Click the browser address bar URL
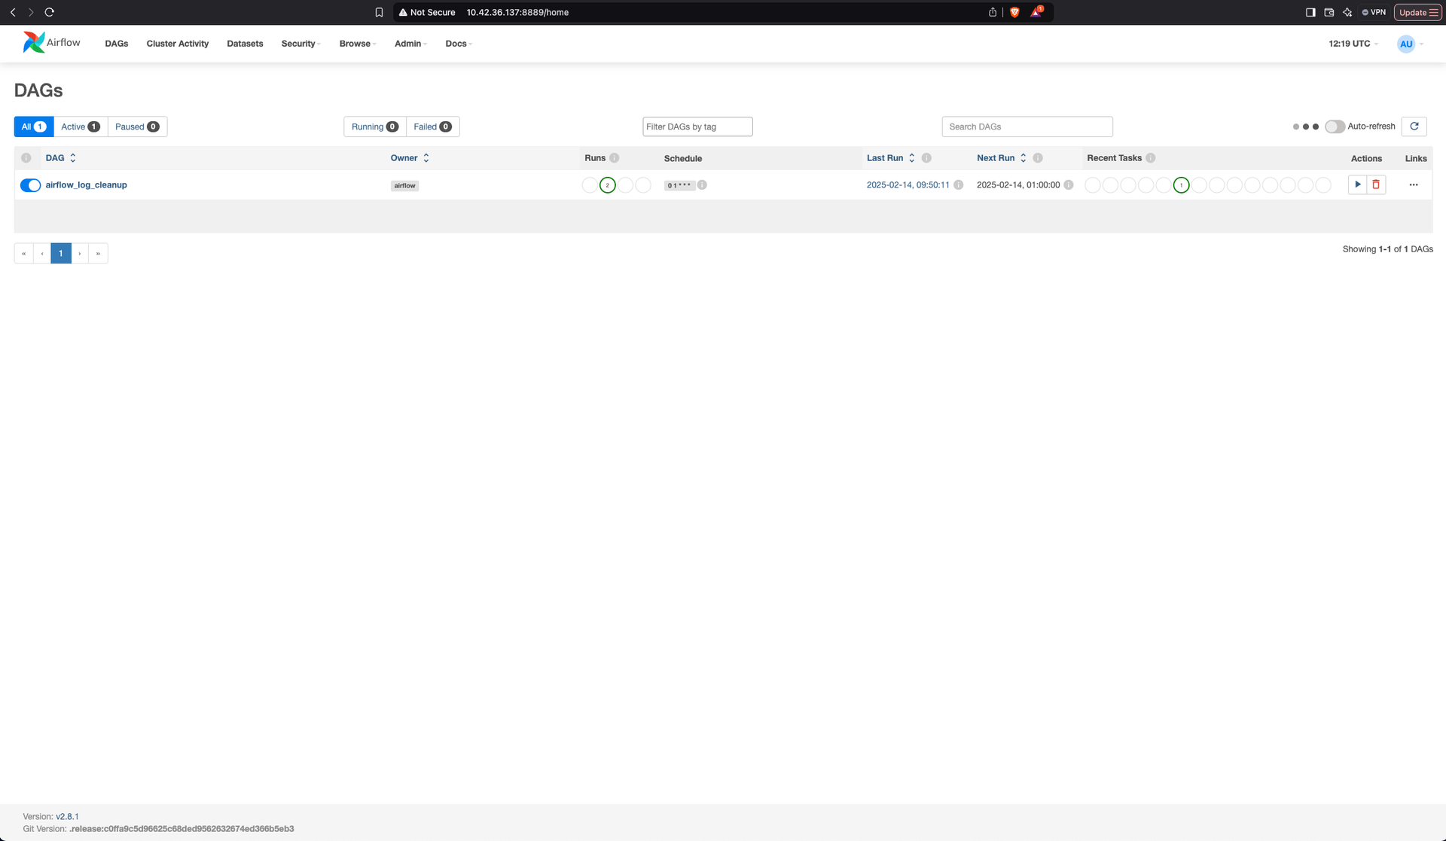The image size is (1446, 841). click(x=517, y=12)
